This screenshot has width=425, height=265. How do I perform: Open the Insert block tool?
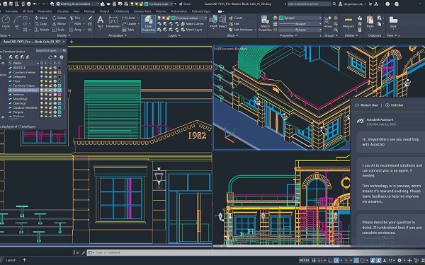tap(213, 22)
